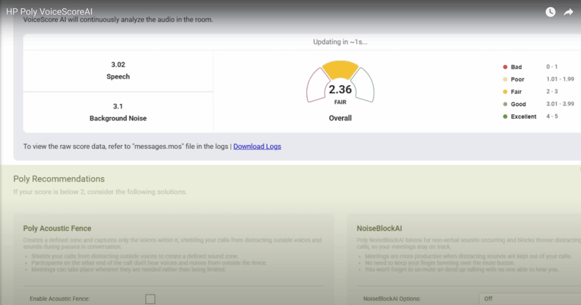Image resolution: width=581 pixels, height=305 pixels.
Task: Click the HP Poly VoiceScoreAI video title
Action: pos(49,11)
